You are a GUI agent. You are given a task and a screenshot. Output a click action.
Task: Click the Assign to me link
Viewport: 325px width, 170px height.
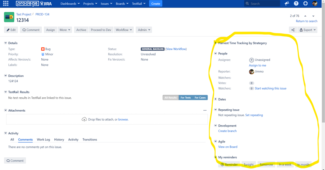(x=257, y=65)
